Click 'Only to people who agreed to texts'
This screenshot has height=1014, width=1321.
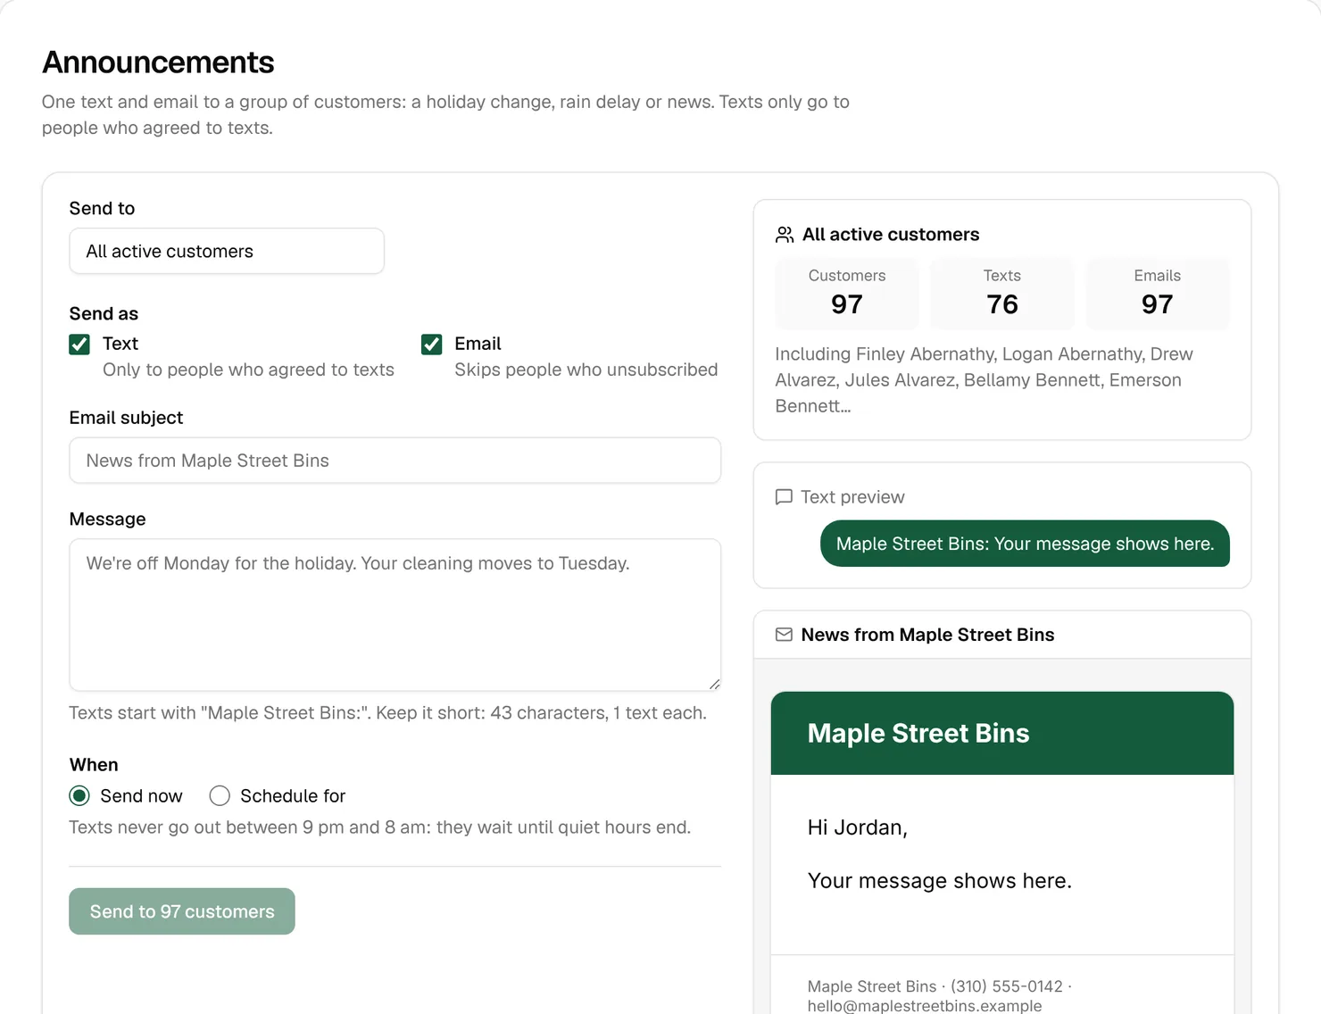click(x=248, y=370)
